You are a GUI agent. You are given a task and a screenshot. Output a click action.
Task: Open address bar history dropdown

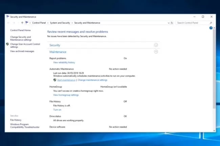(x=169, y=23)
